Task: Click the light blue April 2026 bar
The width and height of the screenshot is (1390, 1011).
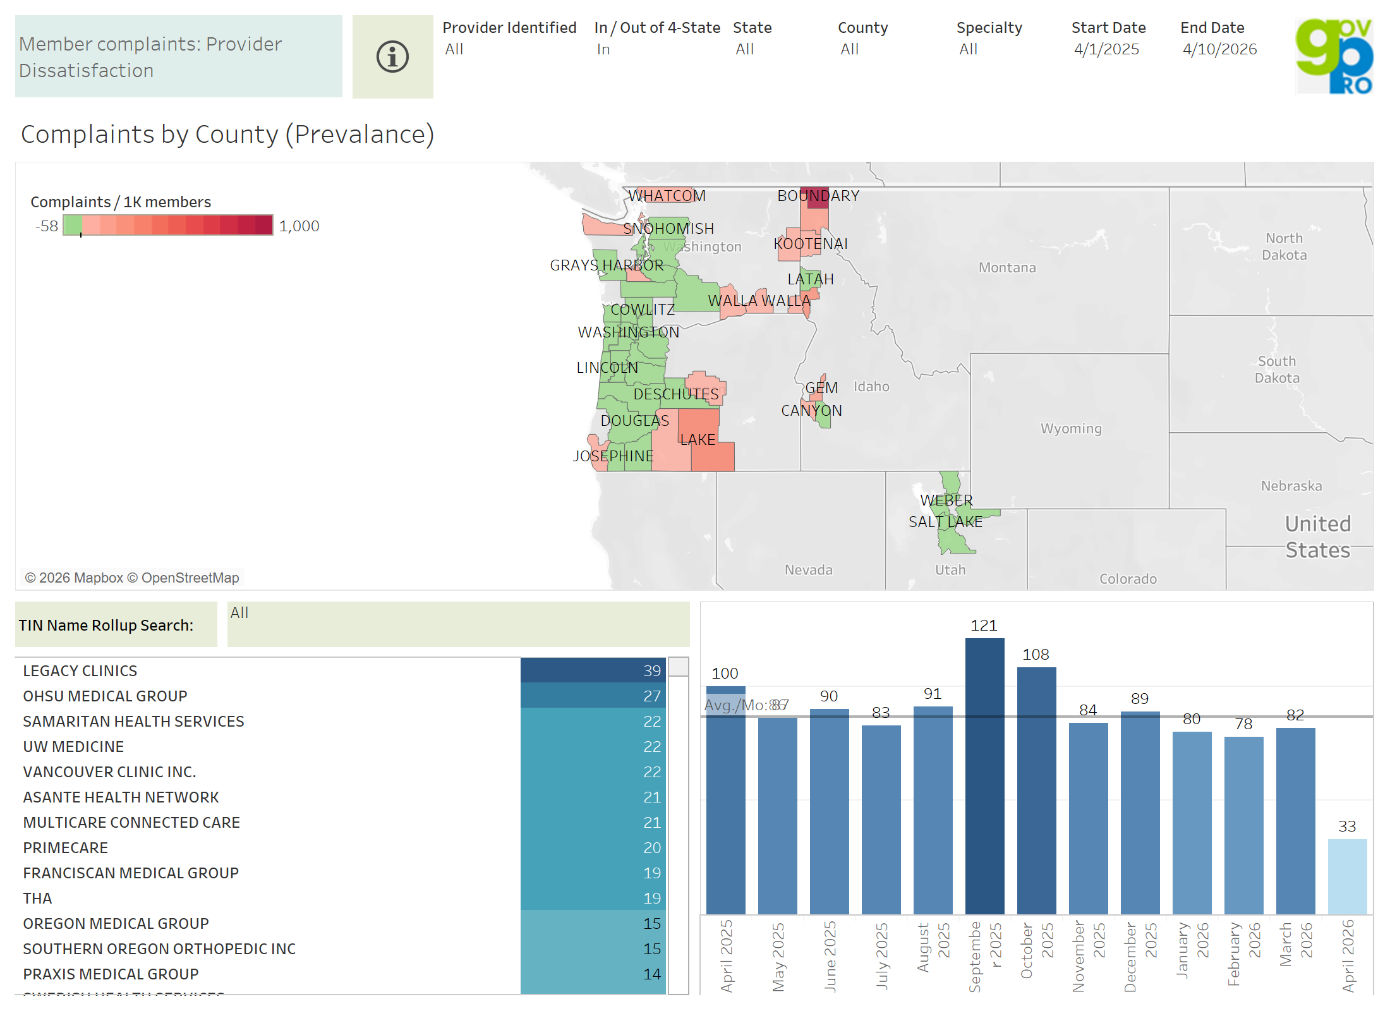Action: coord(1347,876)
